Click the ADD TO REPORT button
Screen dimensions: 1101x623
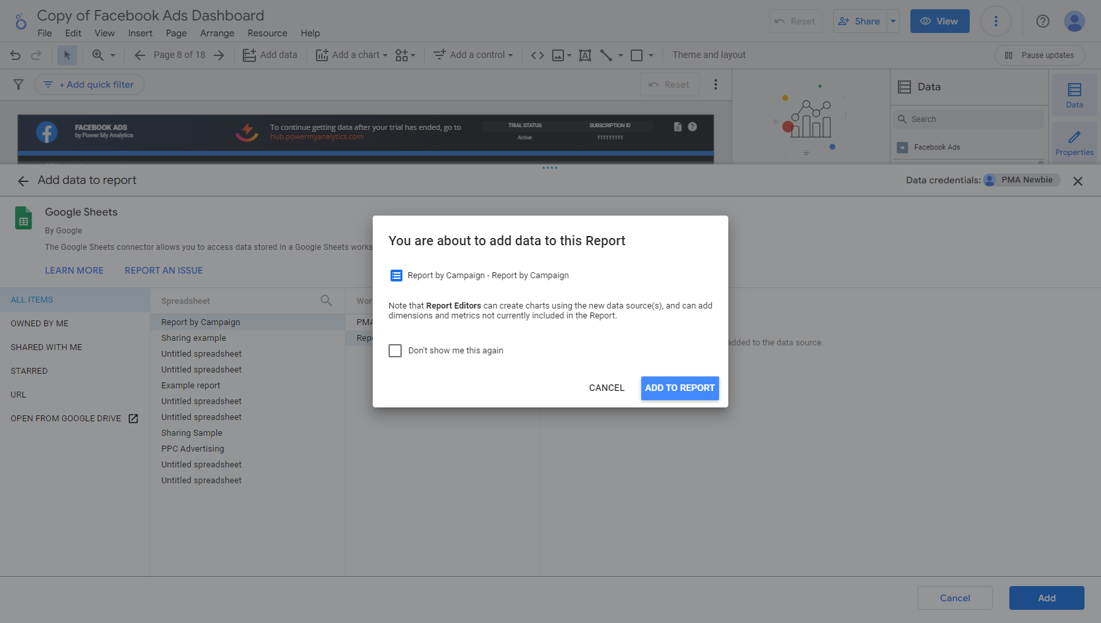679,388
